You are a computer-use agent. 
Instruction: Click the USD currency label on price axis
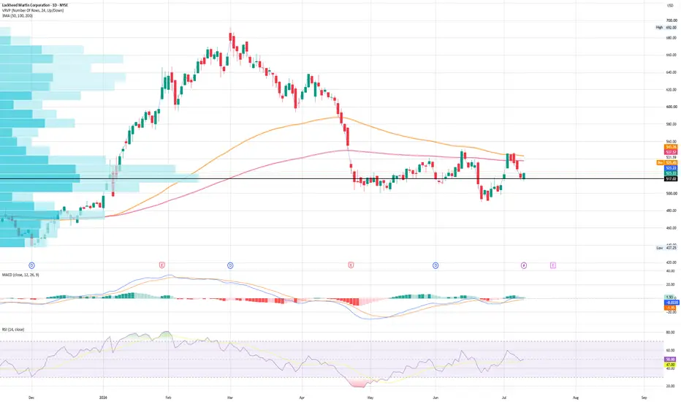pyautogui.click(x=670, y=5)
